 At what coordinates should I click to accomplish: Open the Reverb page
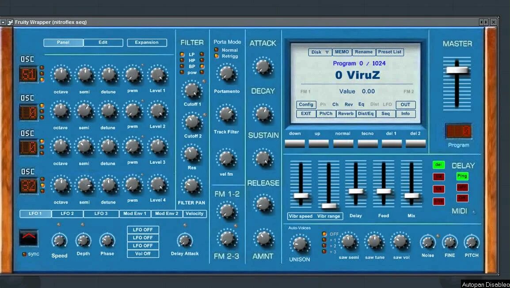click(x=346, y=114)
